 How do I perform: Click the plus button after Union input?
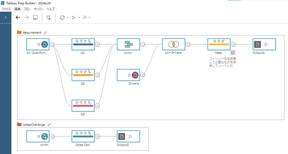pos(52,136)
